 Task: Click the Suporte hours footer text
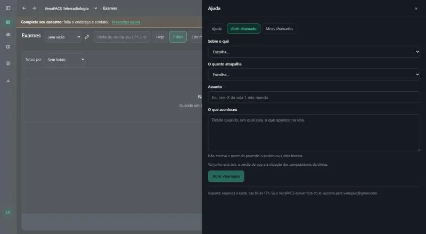click(x=293, y=193)
